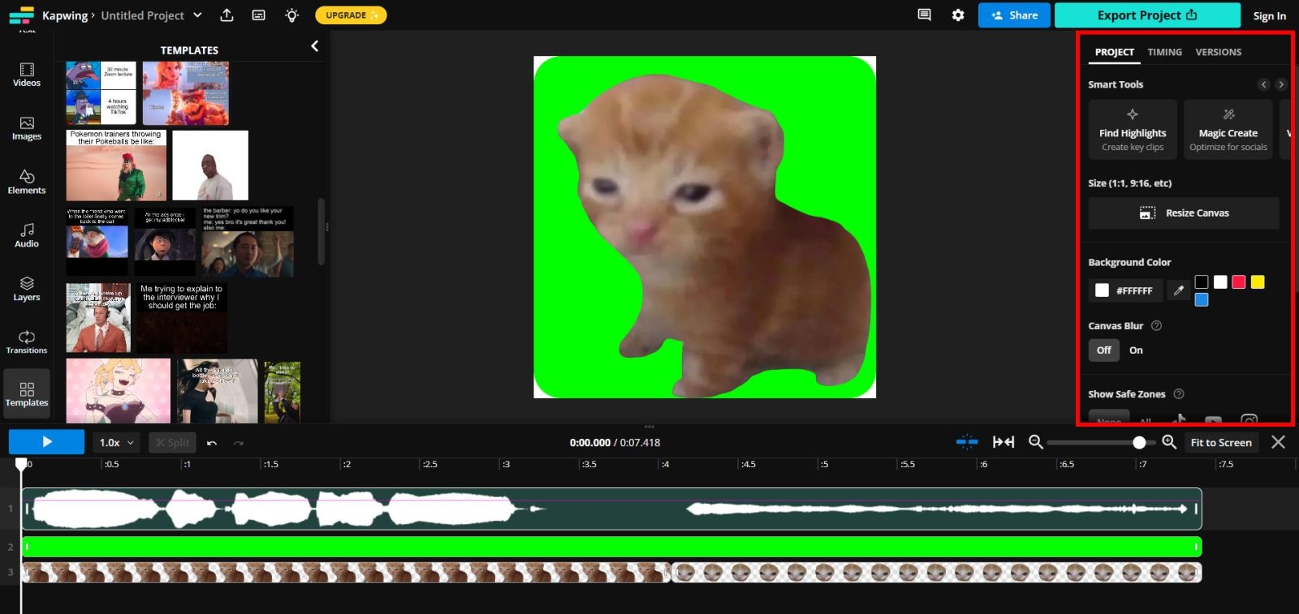Select the yellow background color swatch

[1258, 282]
